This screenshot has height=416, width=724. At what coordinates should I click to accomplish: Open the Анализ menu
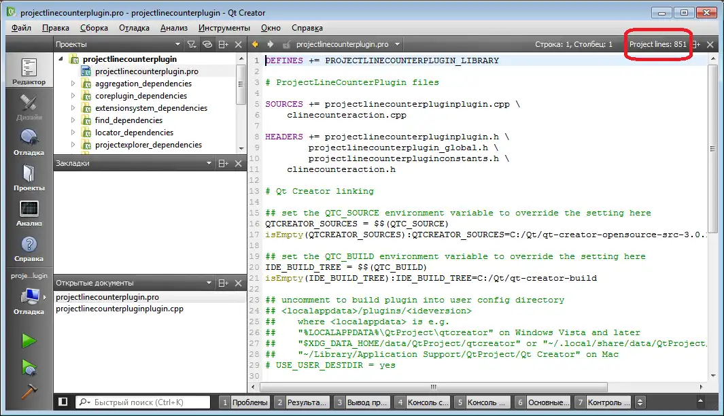173,28
